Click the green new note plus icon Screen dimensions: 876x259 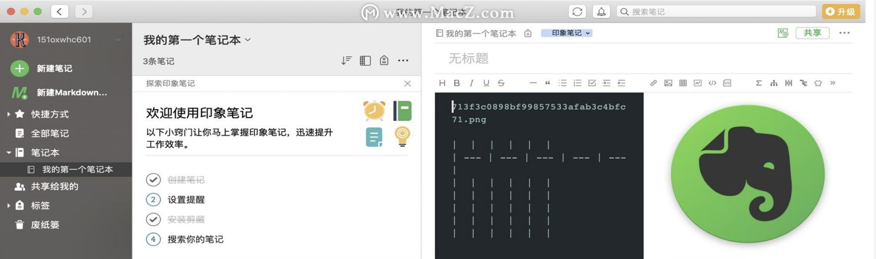pyautogui.click(x=19, y=68)
